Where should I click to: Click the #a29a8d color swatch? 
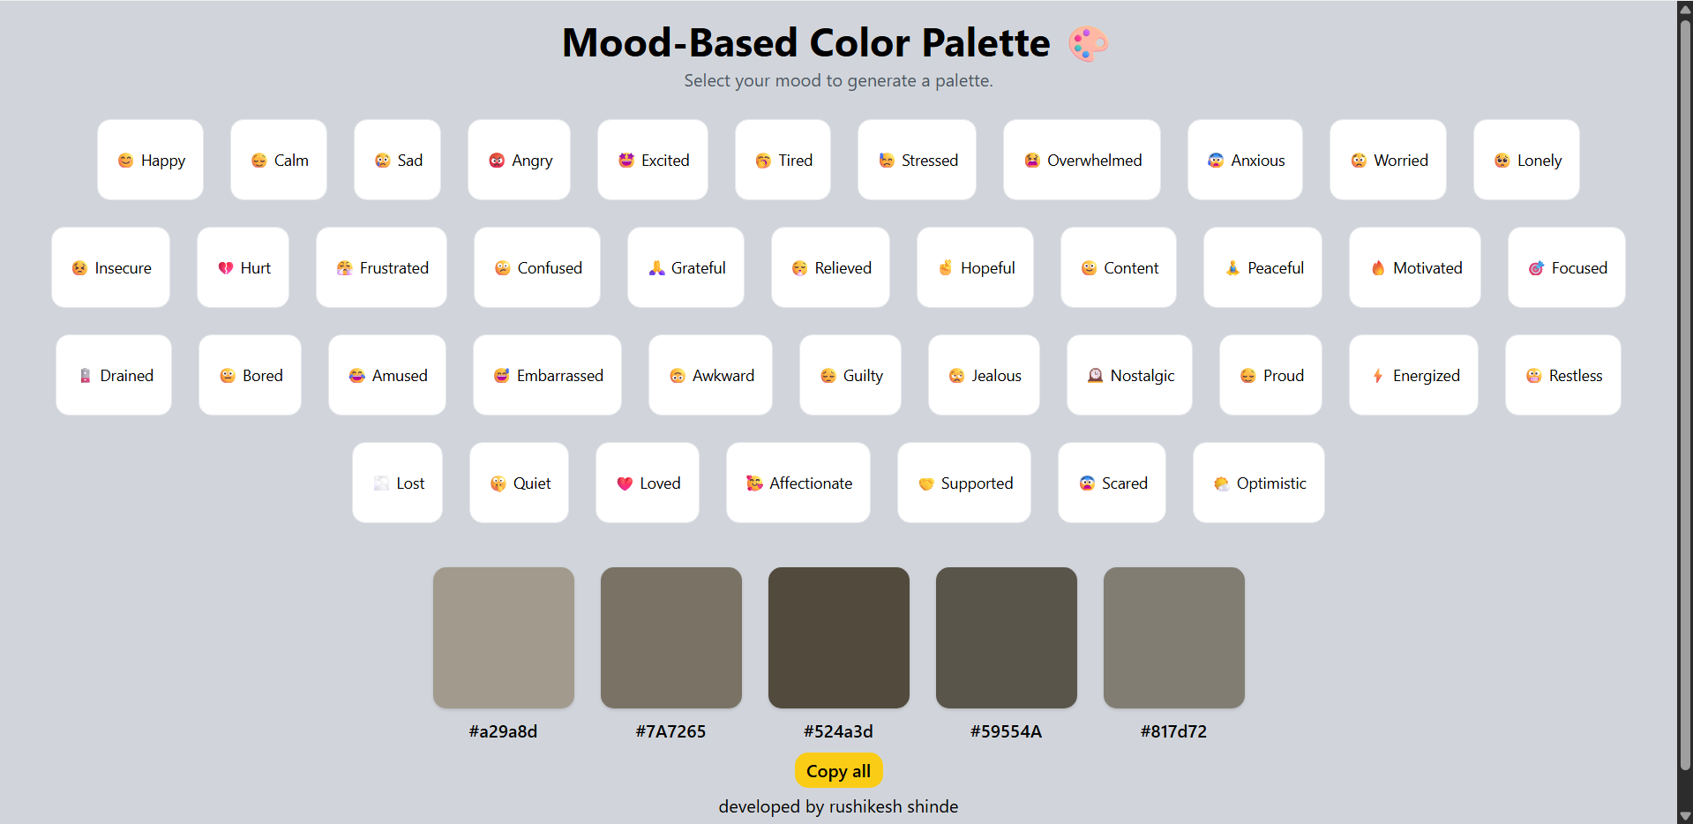point(504,637)
